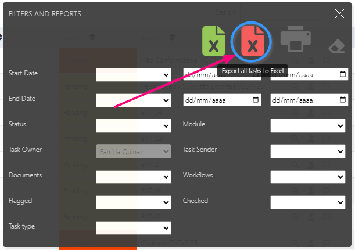Open the End Date period dropdown
The width and height of the screenshot is (355, 250).
coord(134,100)
